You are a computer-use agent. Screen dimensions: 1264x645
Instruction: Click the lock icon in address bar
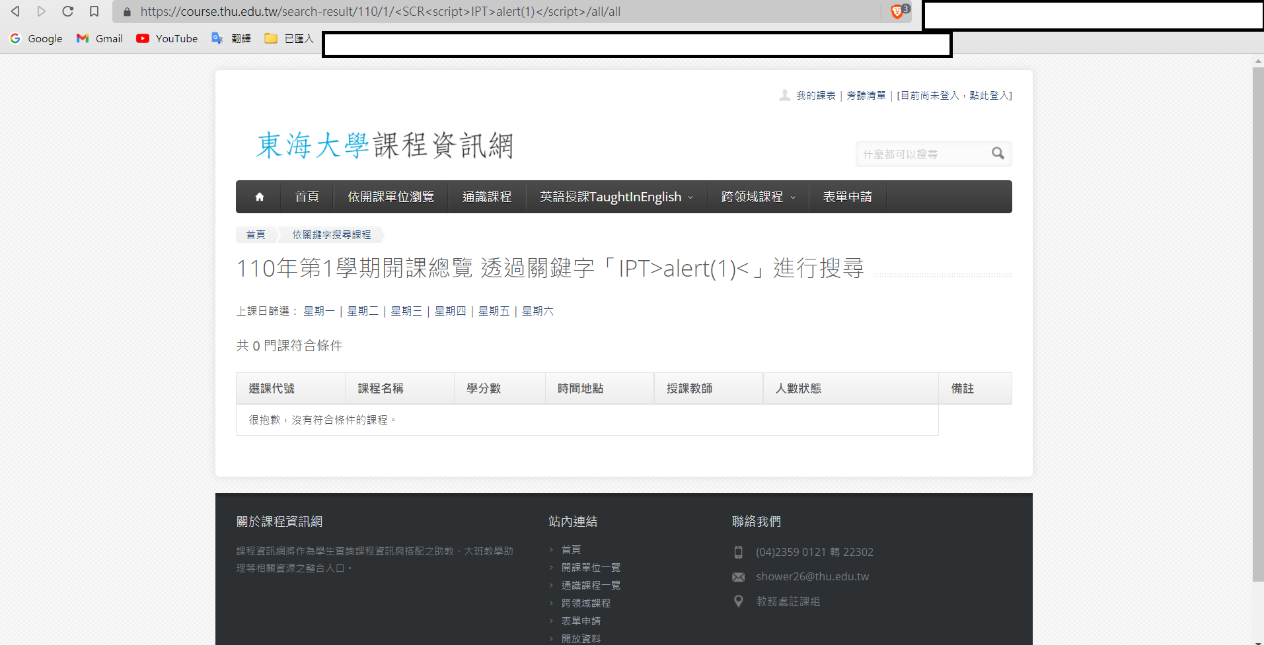[x=128, y=12]
